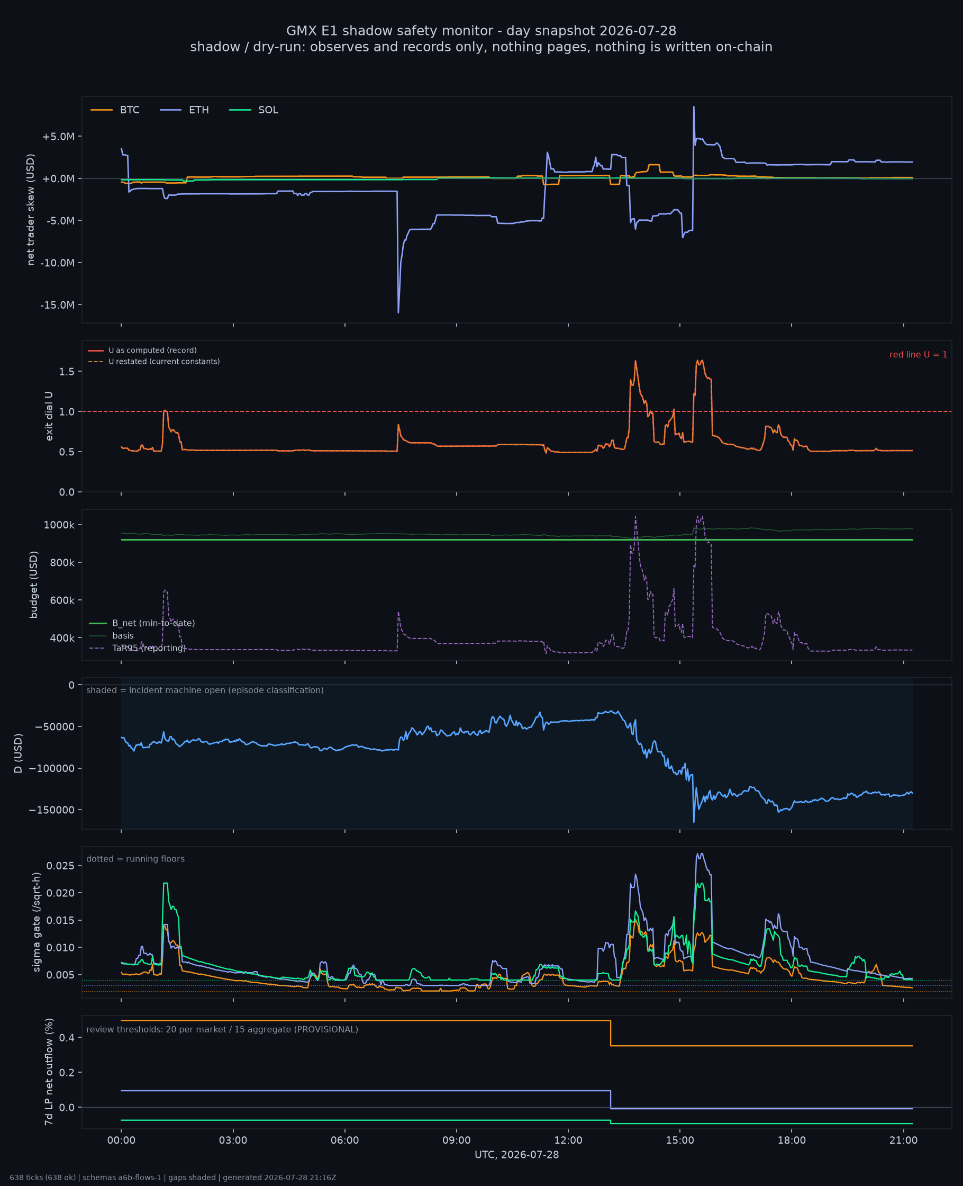The height and width of the screenshot is (1186, 963).
Task: Click the 21:00 x-axis tick label
Action: [904, 1140]
